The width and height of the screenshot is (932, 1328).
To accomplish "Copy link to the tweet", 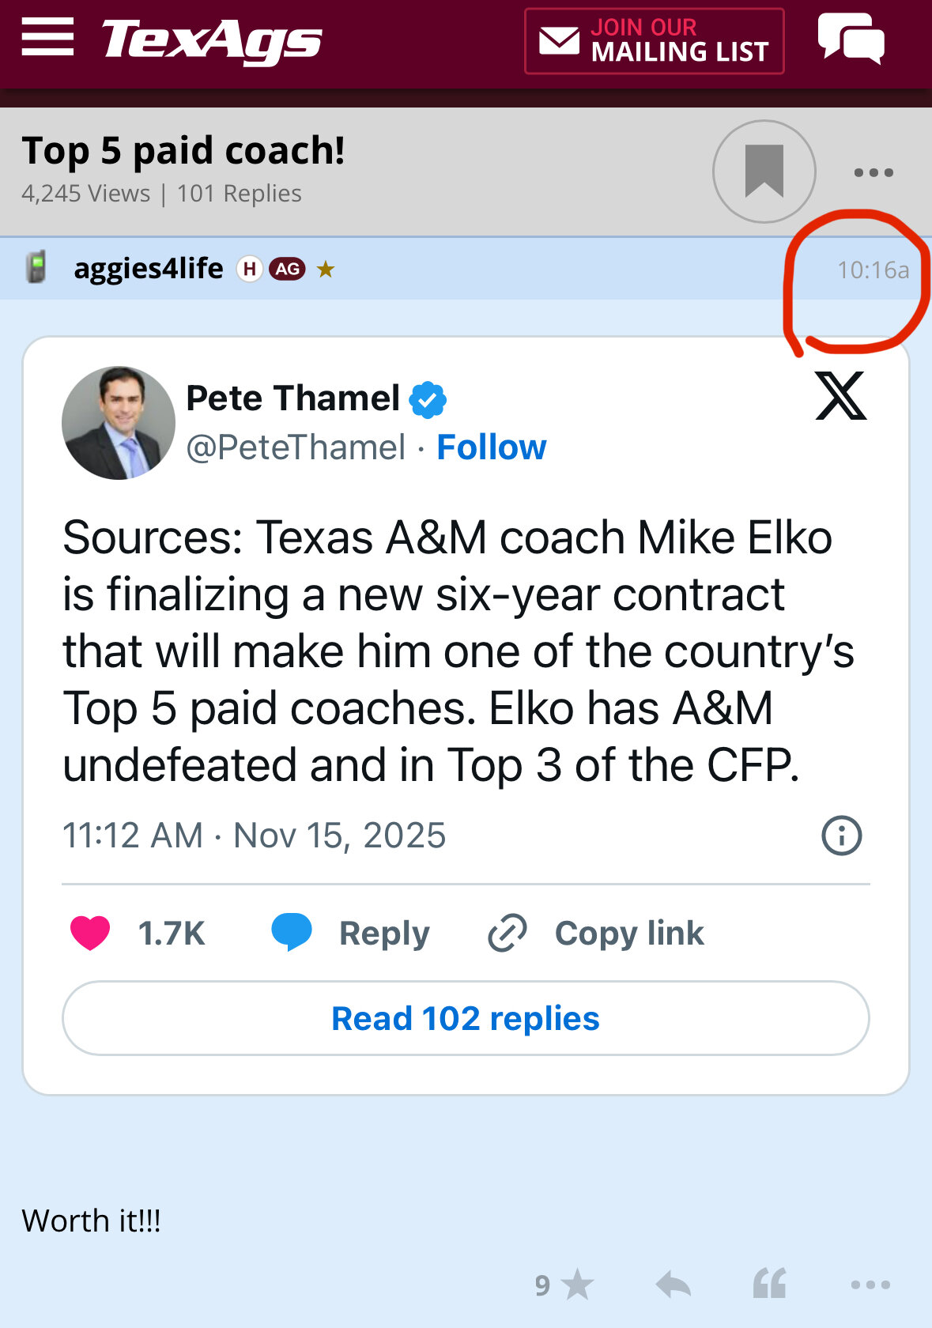I will coord(597,934).
